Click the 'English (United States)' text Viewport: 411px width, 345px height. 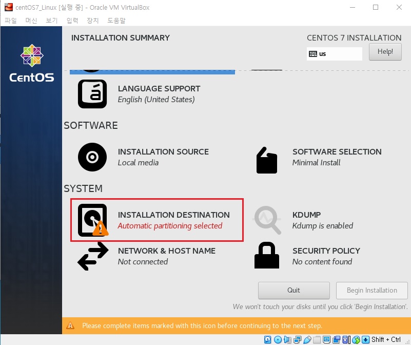(156, 100)
